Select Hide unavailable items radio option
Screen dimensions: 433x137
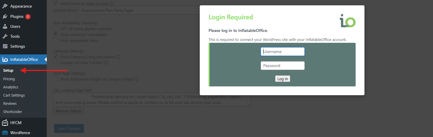click(56, 40)
